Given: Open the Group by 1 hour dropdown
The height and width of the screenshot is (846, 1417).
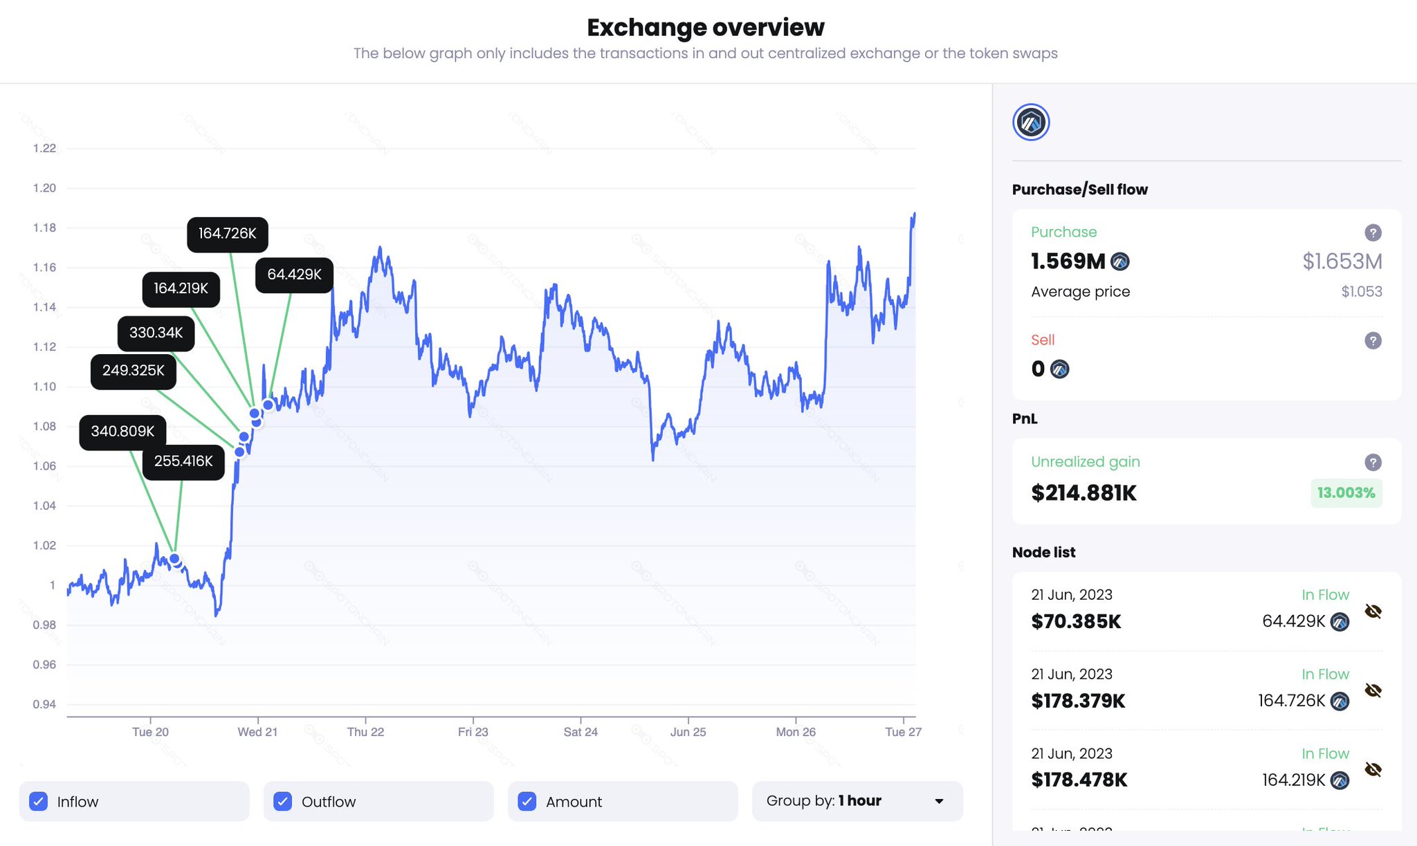Looking at the screenshot, I should pos(857,801).
